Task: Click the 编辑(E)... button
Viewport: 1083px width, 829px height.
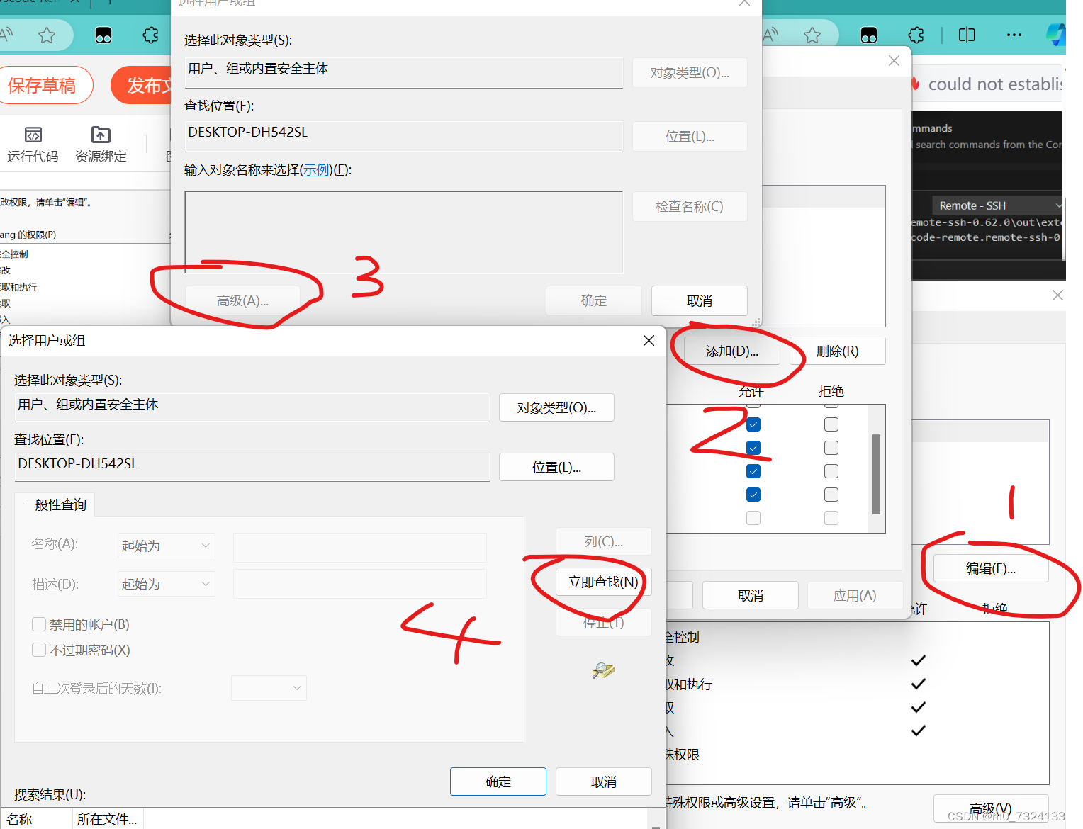Action: coord(991,568)
